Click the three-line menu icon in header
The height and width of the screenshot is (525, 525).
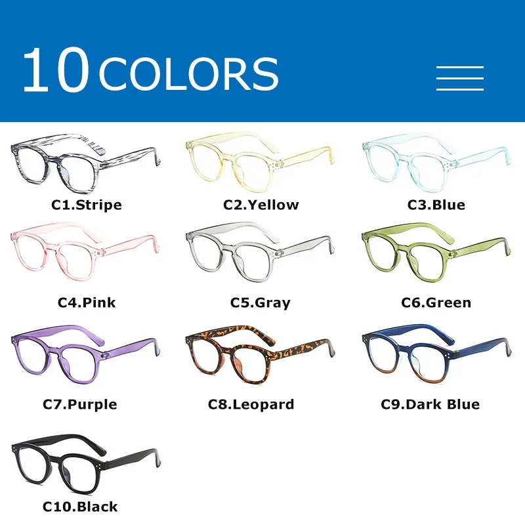coord(460,78)
